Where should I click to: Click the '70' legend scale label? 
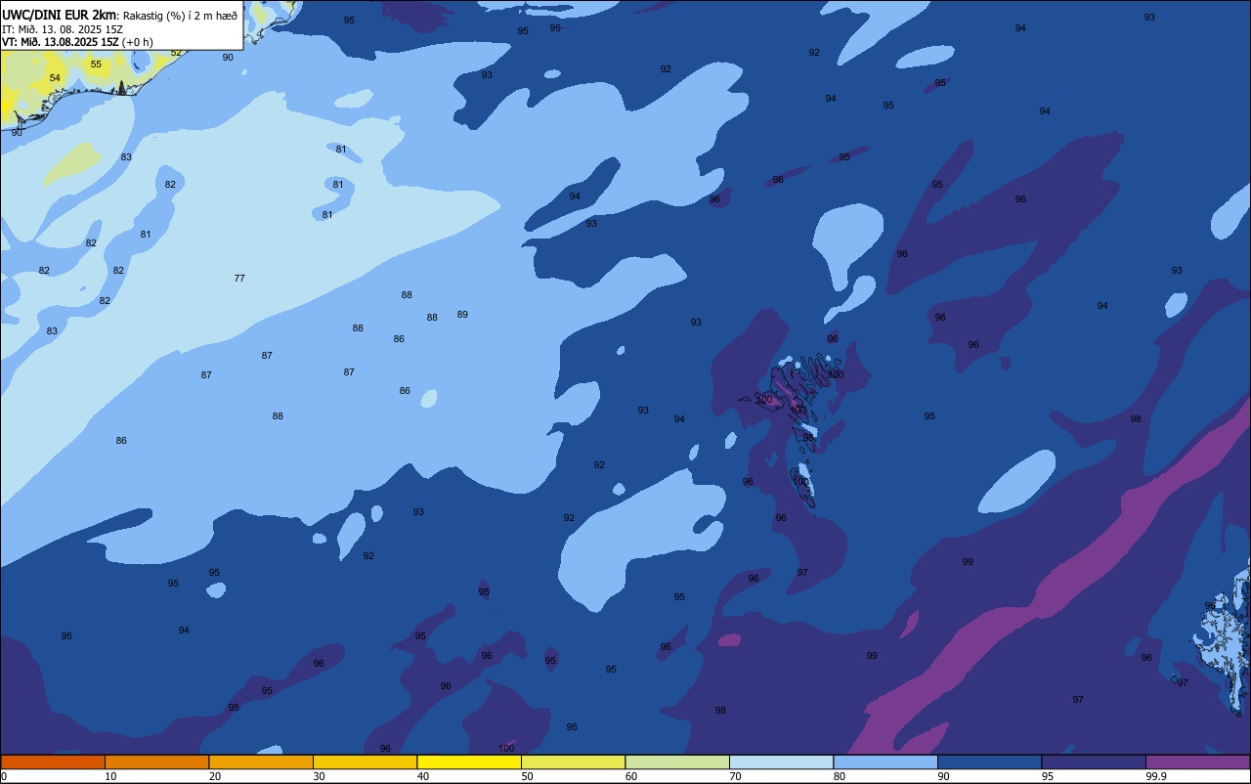click(736, 776)
